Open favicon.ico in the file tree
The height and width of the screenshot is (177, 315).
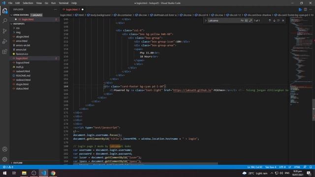pos(22,54)
